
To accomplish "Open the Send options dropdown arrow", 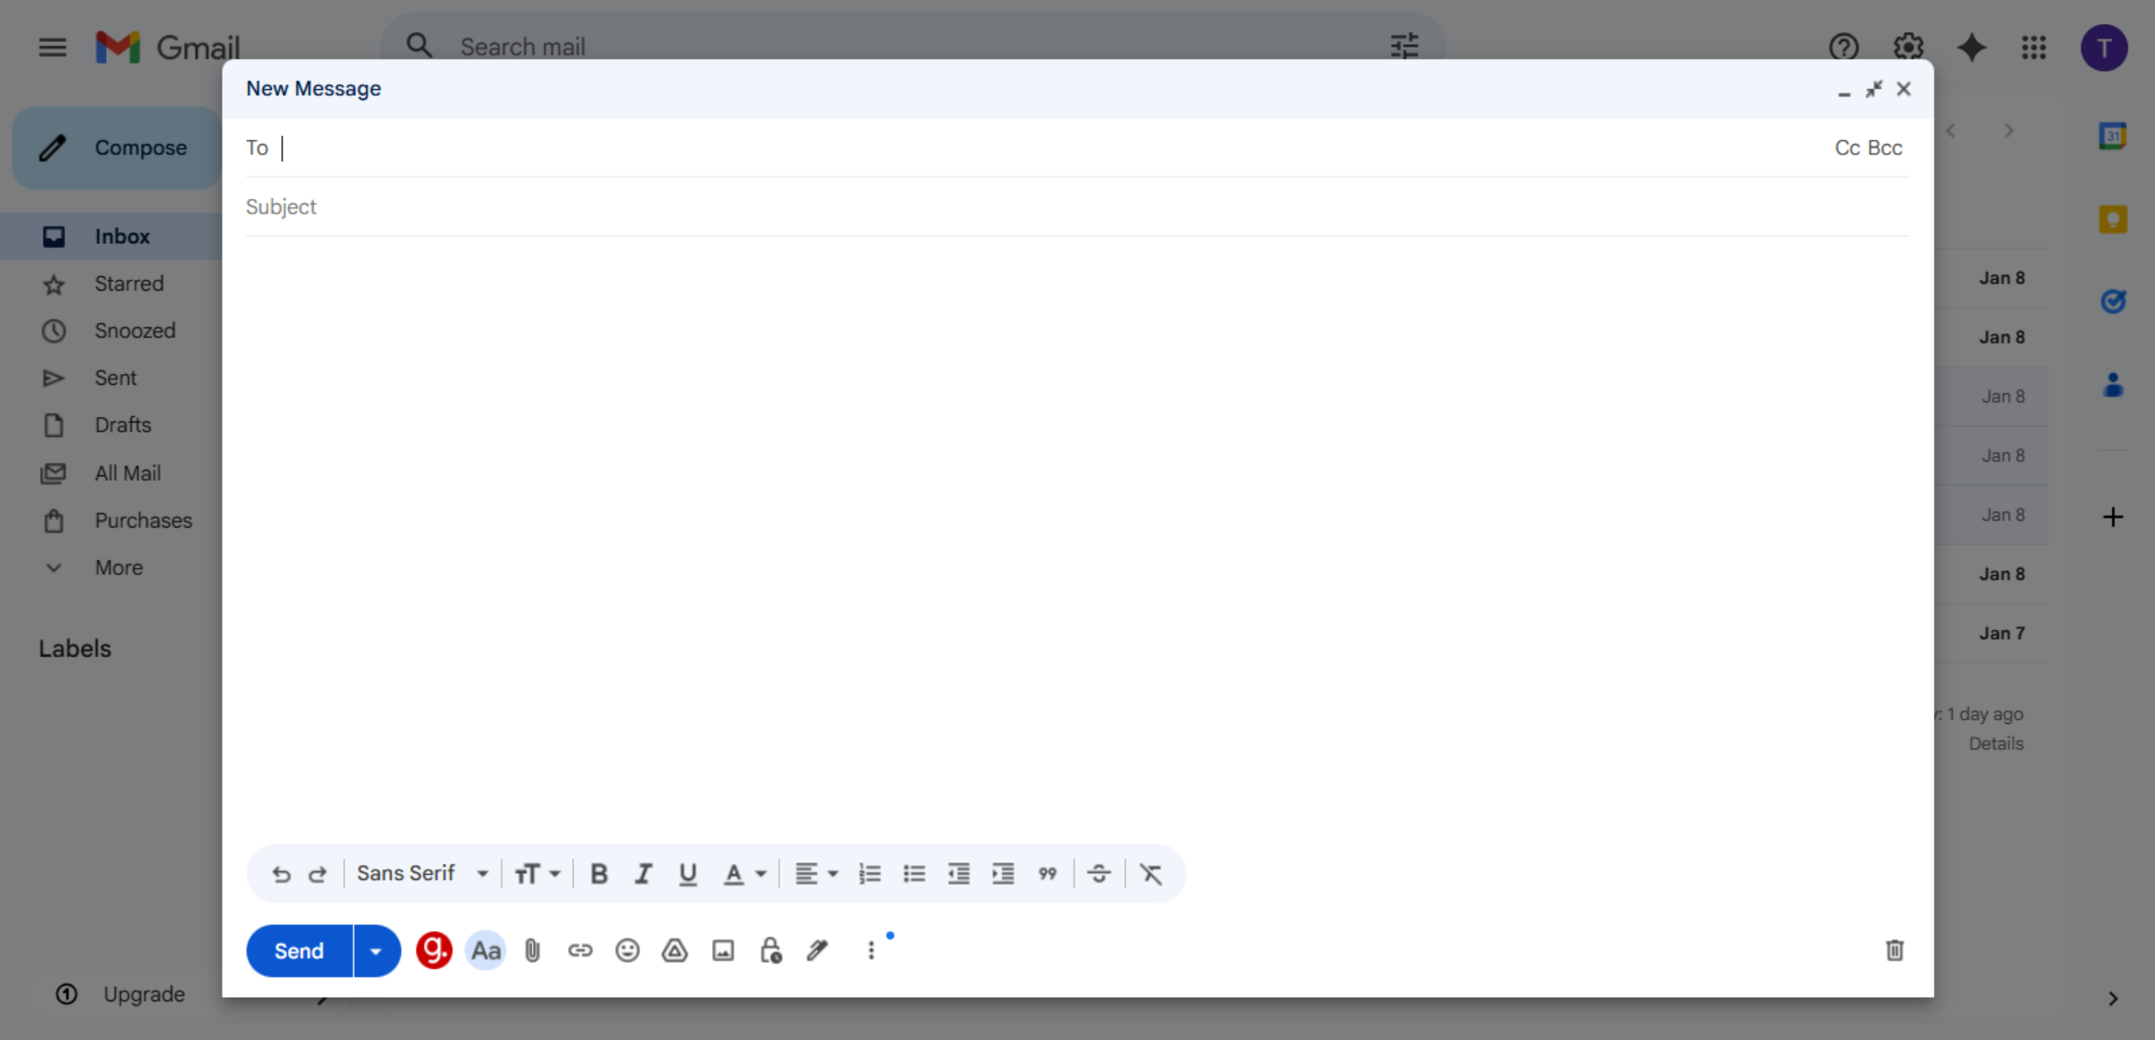I will coord(375,950).
